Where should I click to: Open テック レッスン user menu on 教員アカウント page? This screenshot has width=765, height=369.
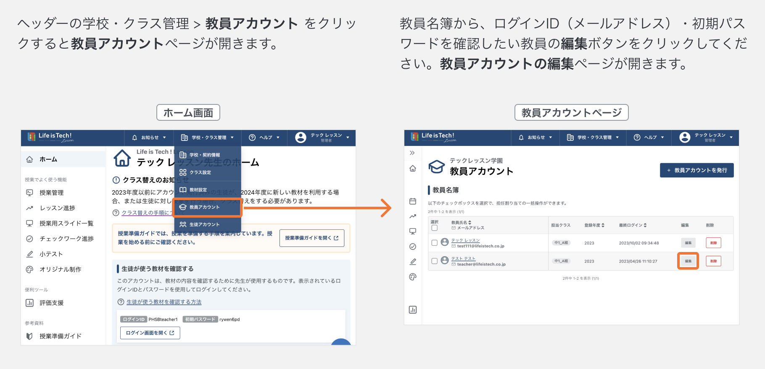click(x=707, y=138)
